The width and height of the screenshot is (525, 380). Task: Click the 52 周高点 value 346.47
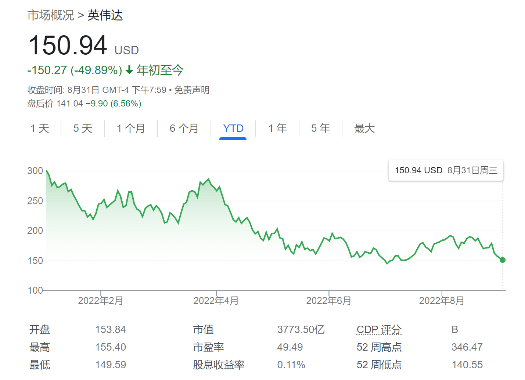467,347
